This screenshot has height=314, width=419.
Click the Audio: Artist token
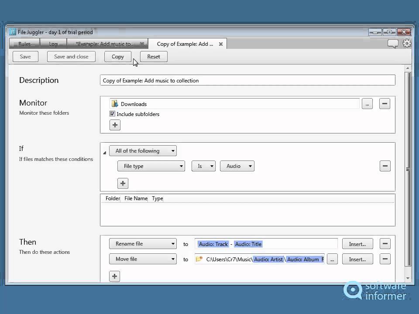click(268, 259)
